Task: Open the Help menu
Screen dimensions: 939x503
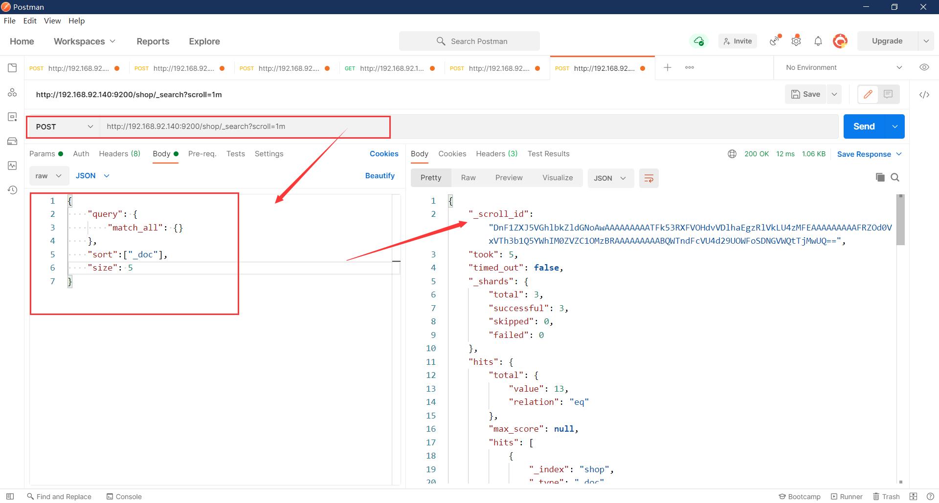Action: [76, 21]
